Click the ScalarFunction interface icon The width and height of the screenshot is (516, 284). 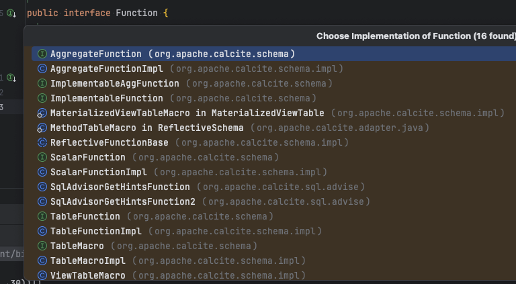(42, 157)
